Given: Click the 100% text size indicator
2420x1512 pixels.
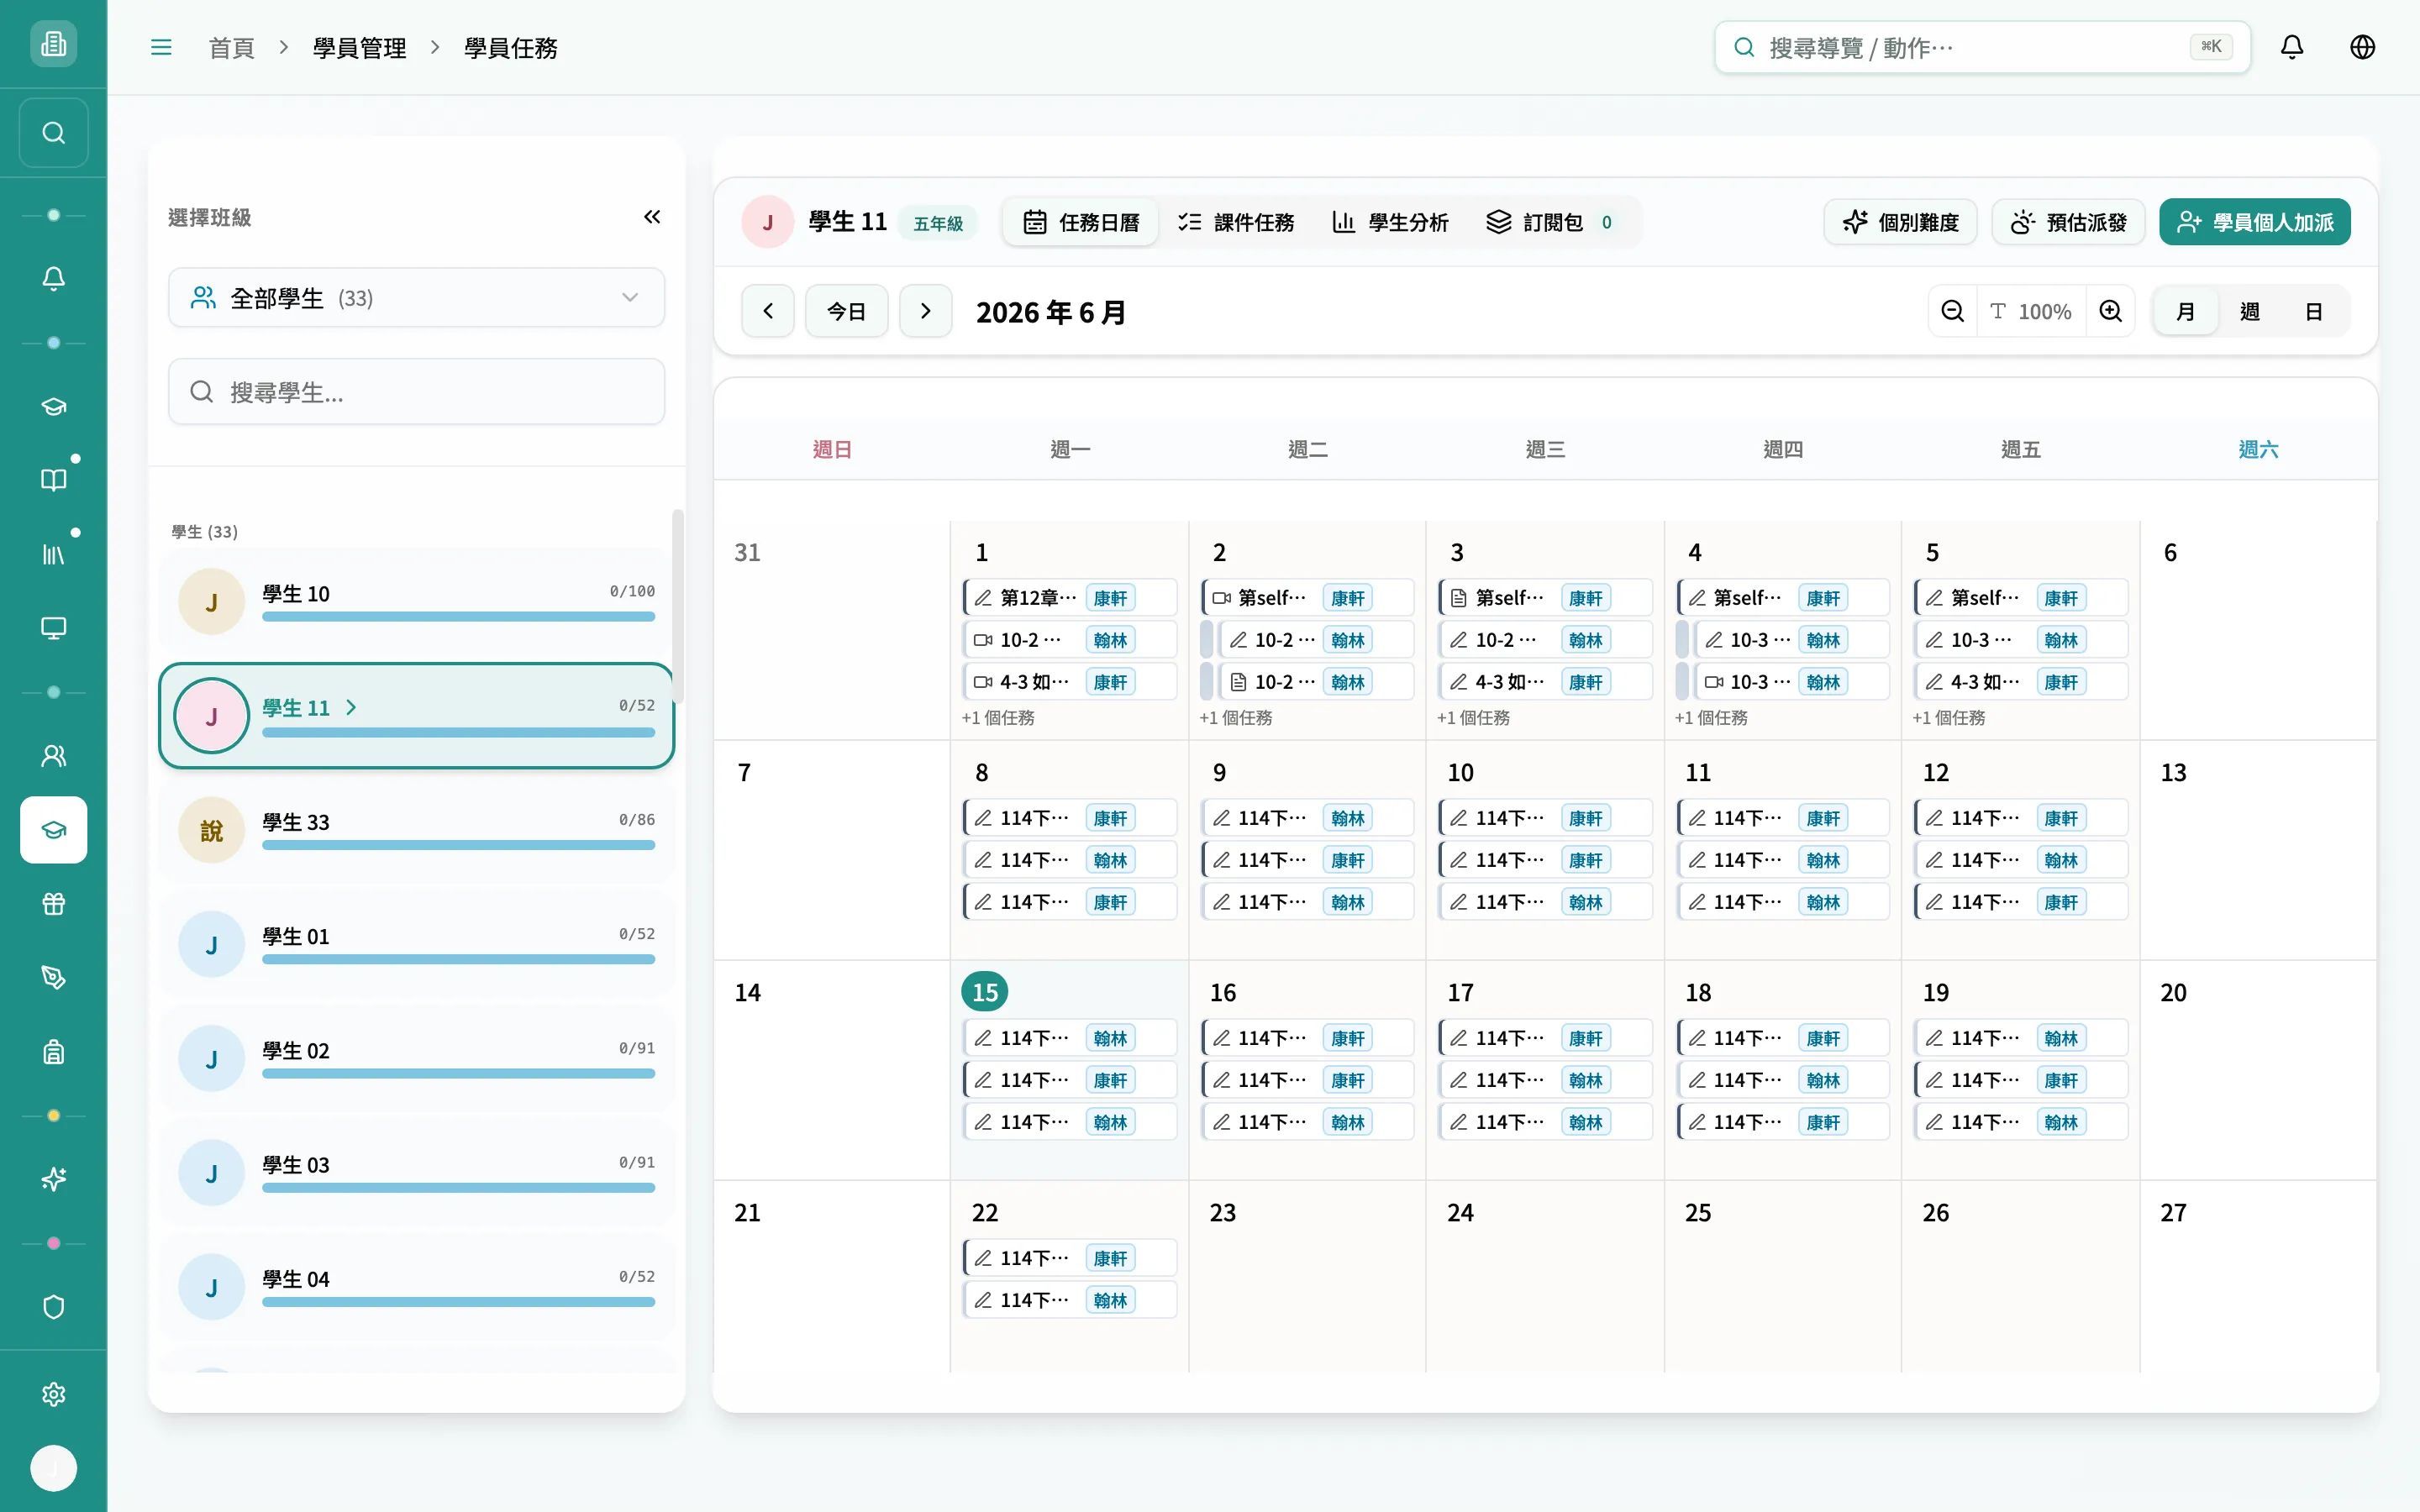Looking at the screenshot, I should click(x=2031, y=311).
